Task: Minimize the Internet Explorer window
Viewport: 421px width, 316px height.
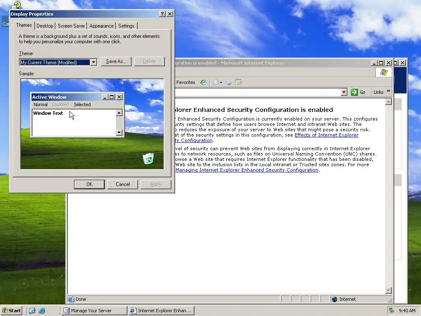Action: coord(374,63)
